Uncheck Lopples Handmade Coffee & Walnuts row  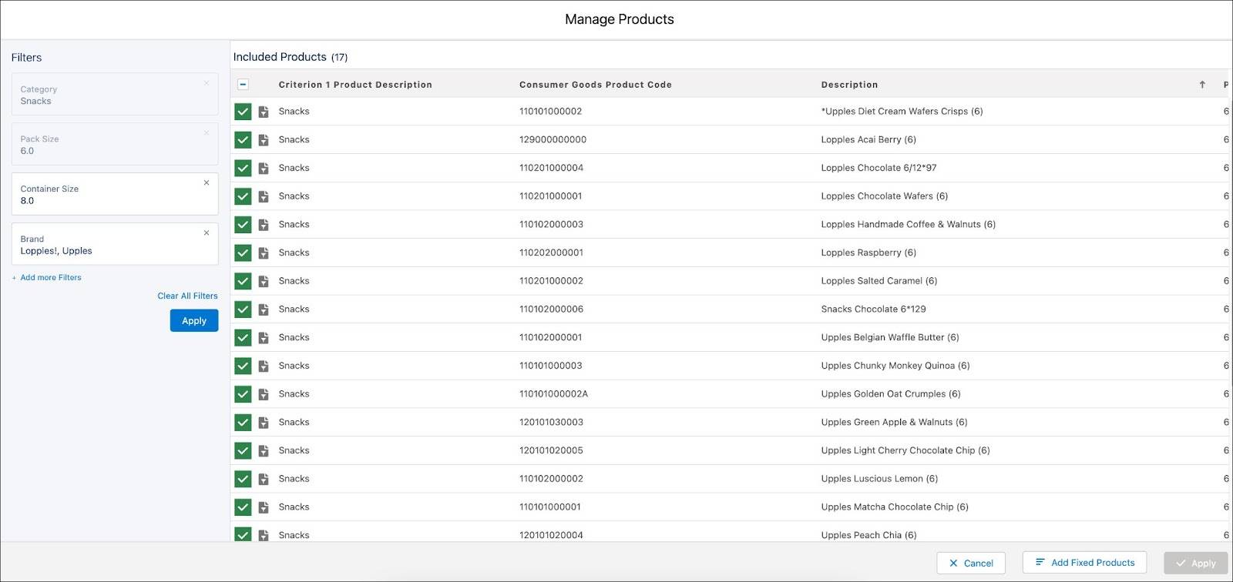pyautogui.click(x=243, y=225)
